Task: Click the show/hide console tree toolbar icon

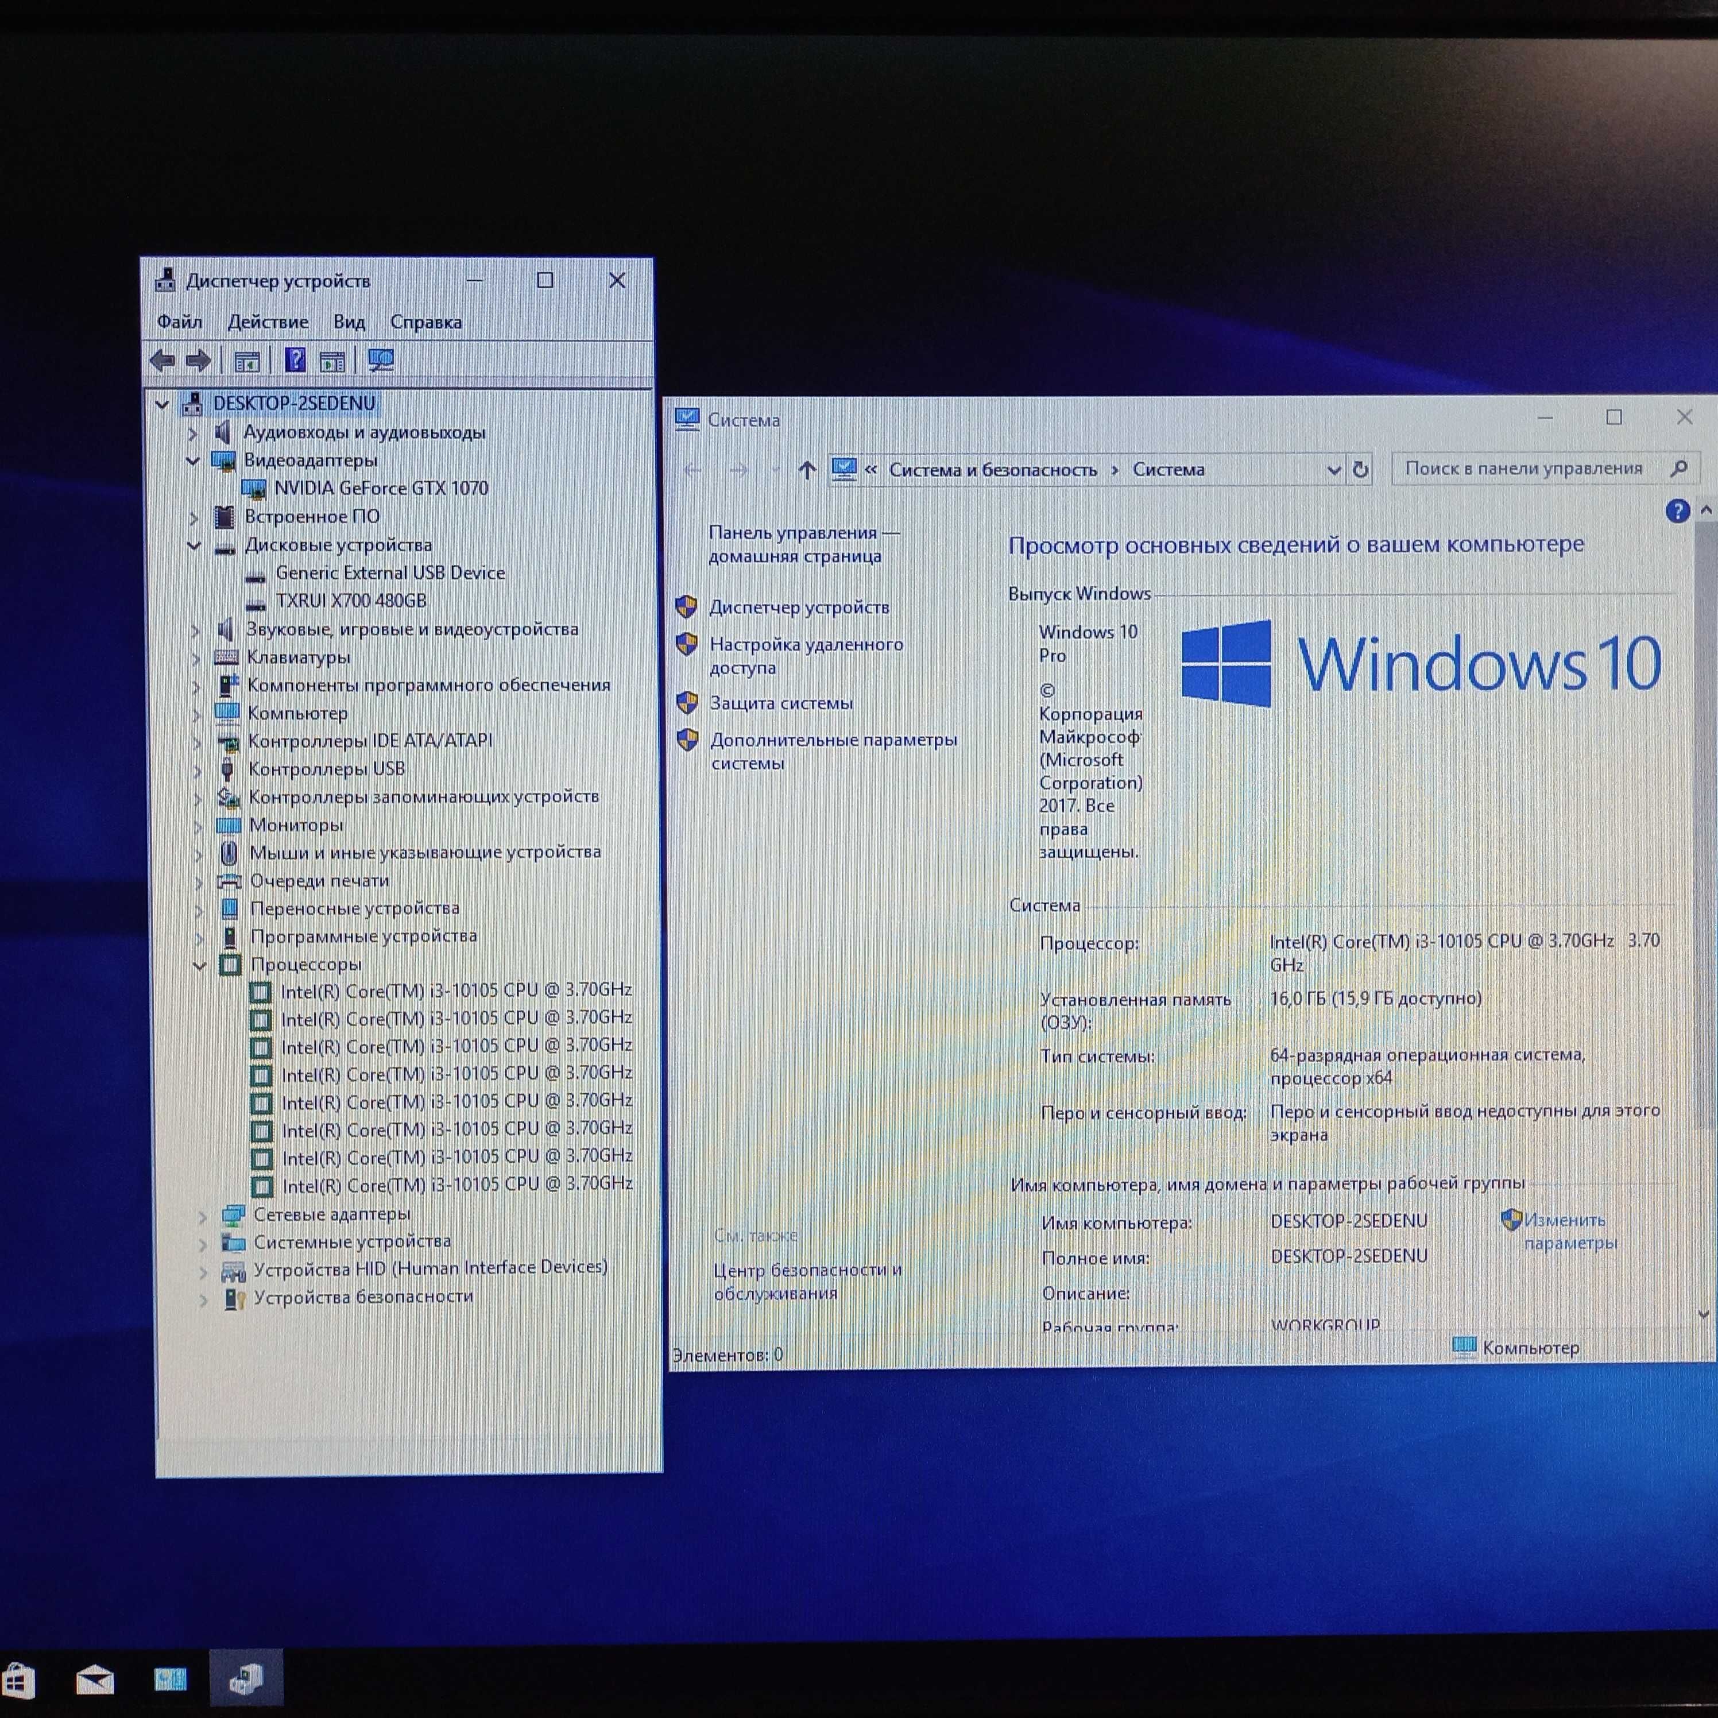Action: pos(246,361)
